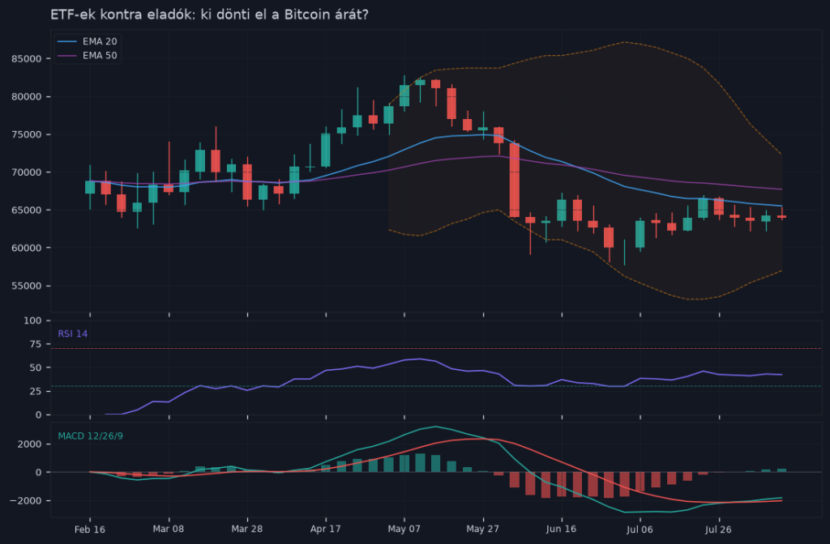
Task: Click the May 27 date label
Action: point(483,529)
